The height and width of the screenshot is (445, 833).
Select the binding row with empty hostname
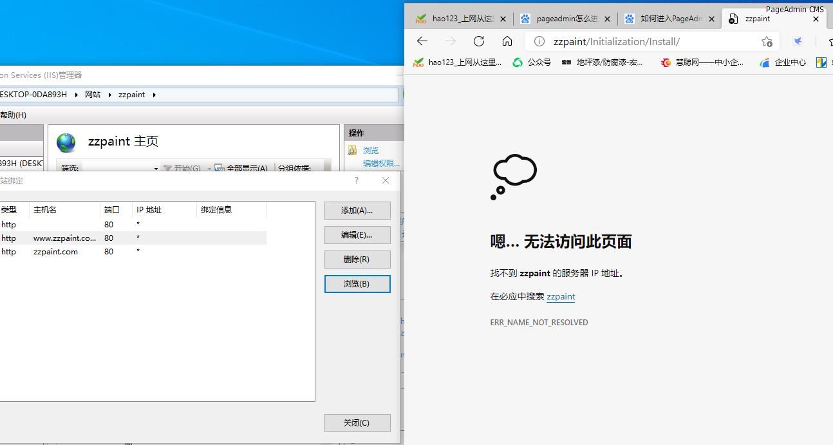133,225
